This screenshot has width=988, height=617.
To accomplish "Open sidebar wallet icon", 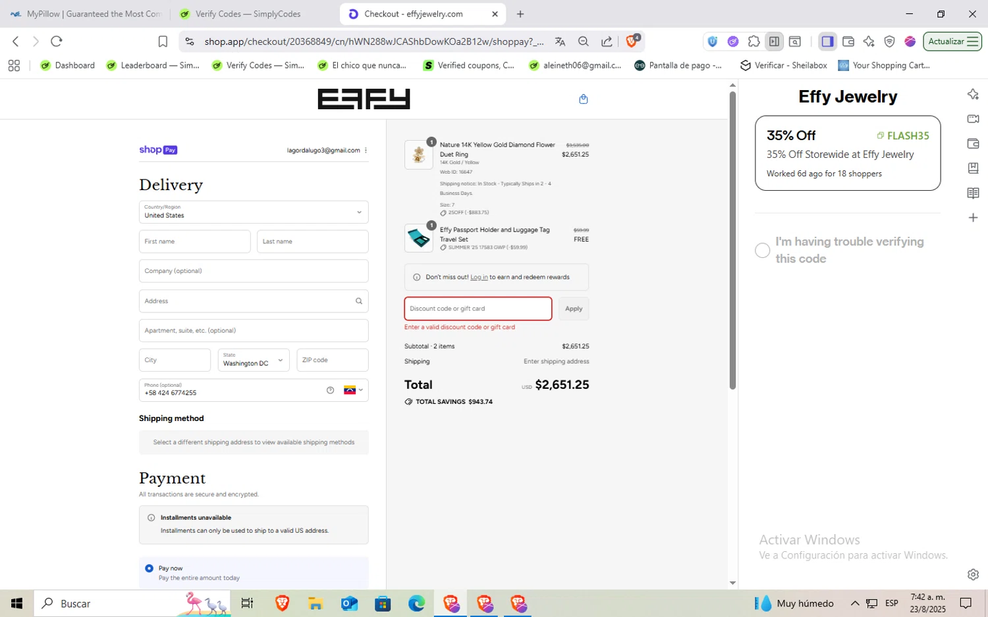I will click(973, 143).
